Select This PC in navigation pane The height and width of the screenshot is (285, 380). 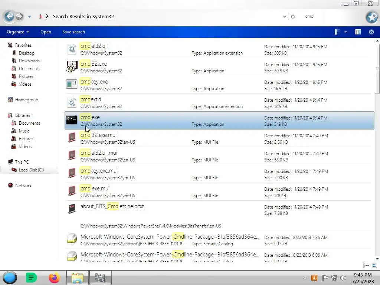click(22, 162)
